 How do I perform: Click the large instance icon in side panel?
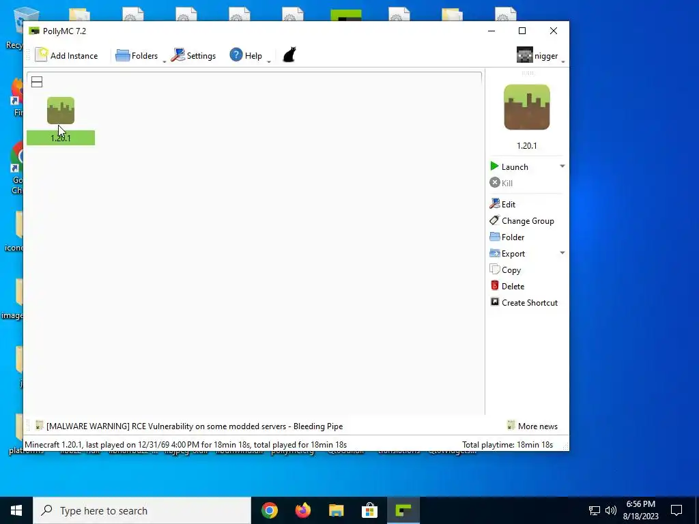(x=527, y=107)
